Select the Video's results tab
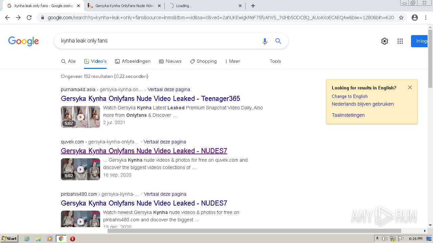Viewport: 433px width, 243px height. click(95, 61)
